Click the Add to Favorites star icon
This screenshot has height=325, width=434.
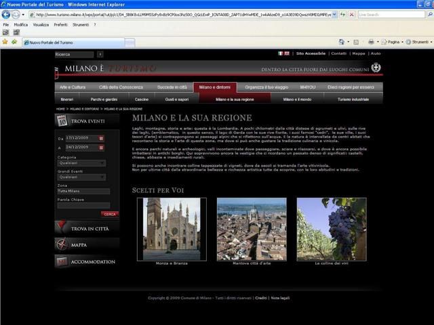click(x=14, y=42)
